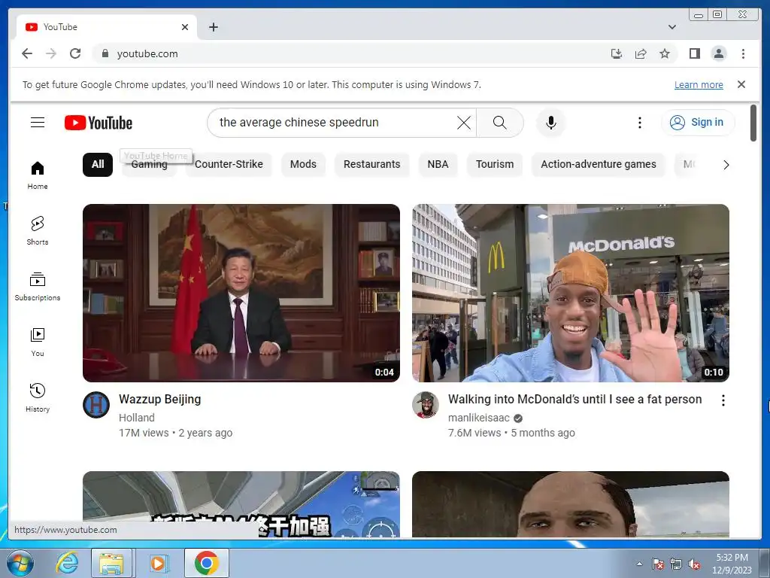Open the Chrome profile icon

718,53
